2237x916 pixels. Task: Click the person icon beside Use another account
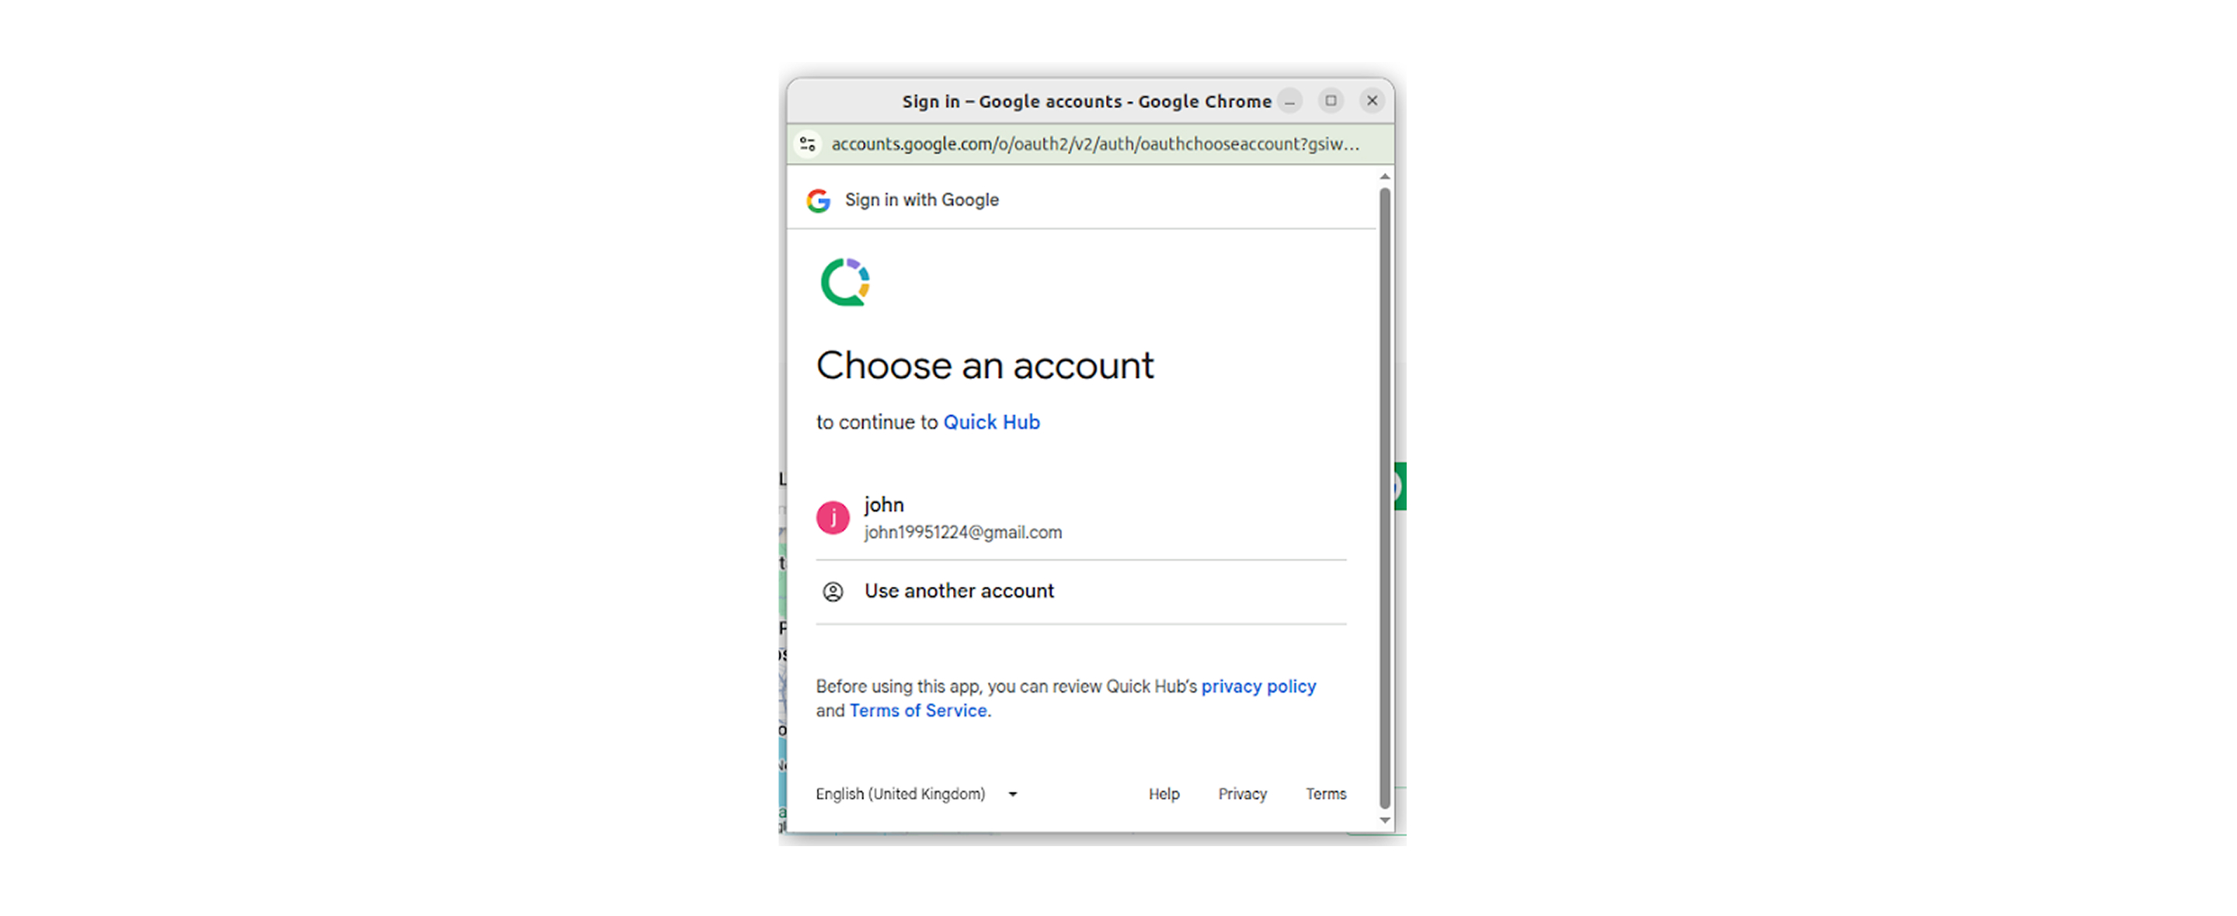[x=833, y=592]
